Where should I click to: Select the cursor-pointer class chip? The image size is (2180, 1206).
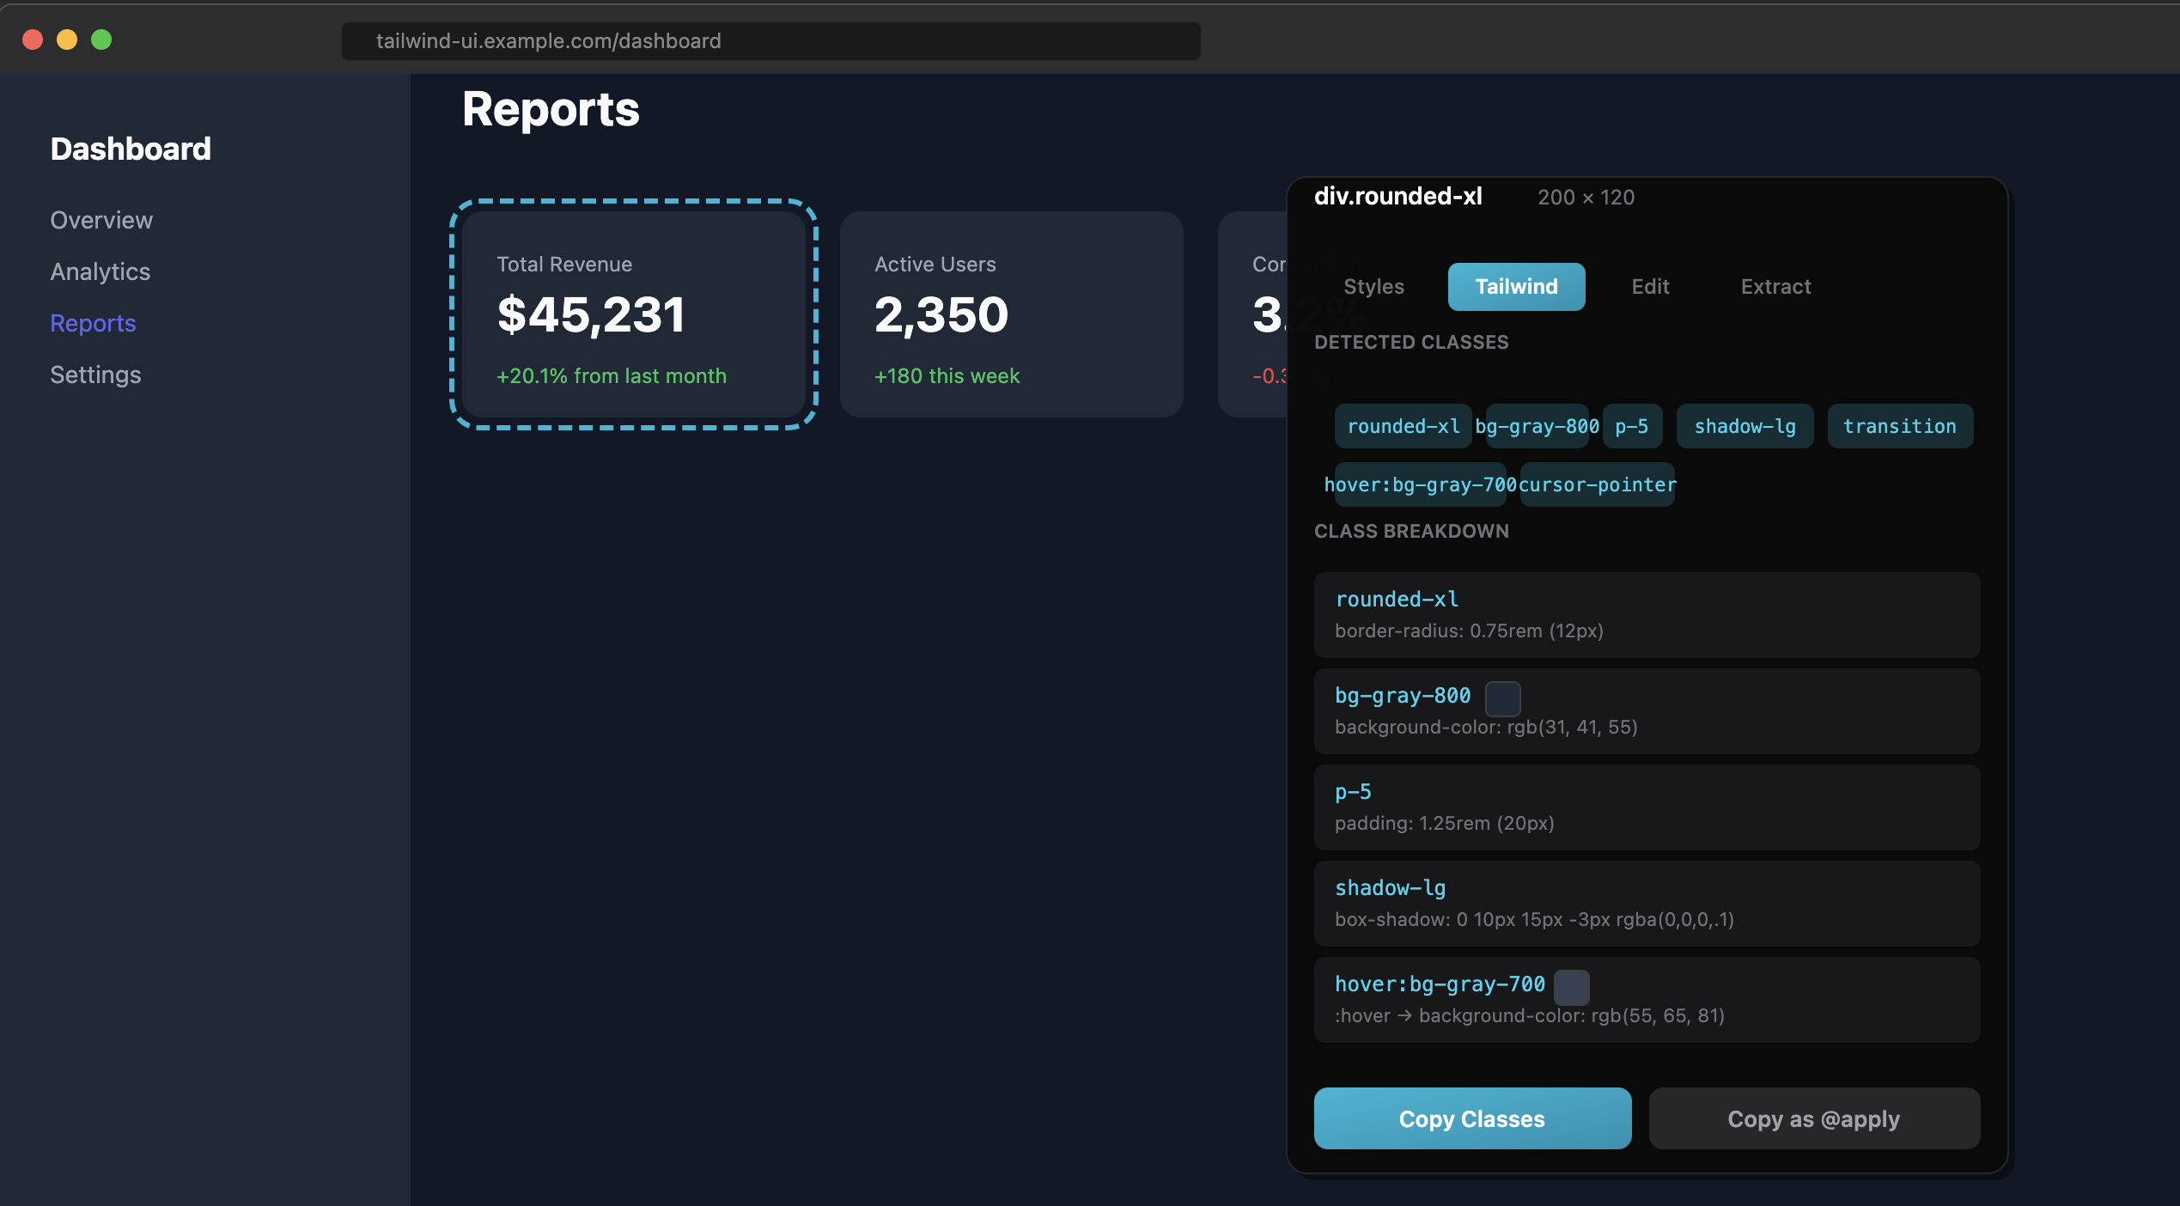point(1596,484)
